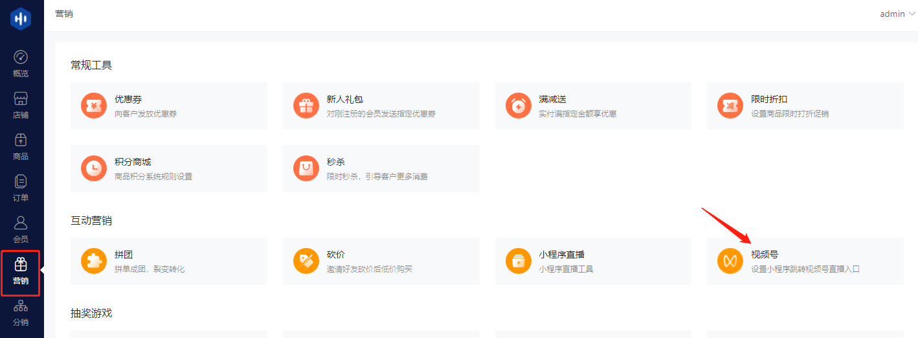The height and width of the screenshot is (338, 918).
Task: Click the 限时折扣 discount ticket icon
Action: point(730,106)
